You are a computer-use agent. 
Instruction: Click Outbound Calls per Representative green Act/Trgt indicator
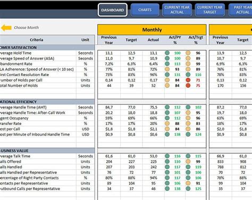coord(188,189)
